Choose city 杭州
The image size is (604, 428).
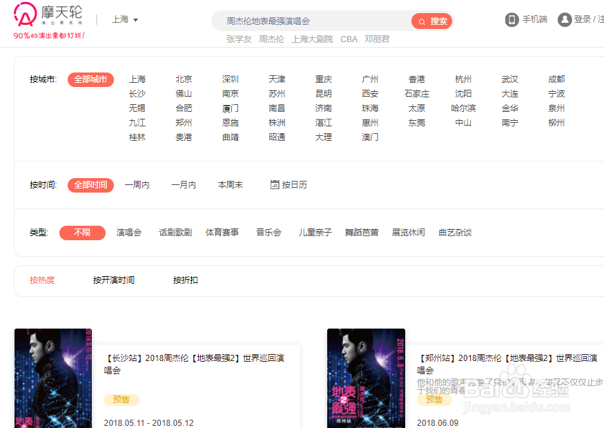tap(463, 79)
